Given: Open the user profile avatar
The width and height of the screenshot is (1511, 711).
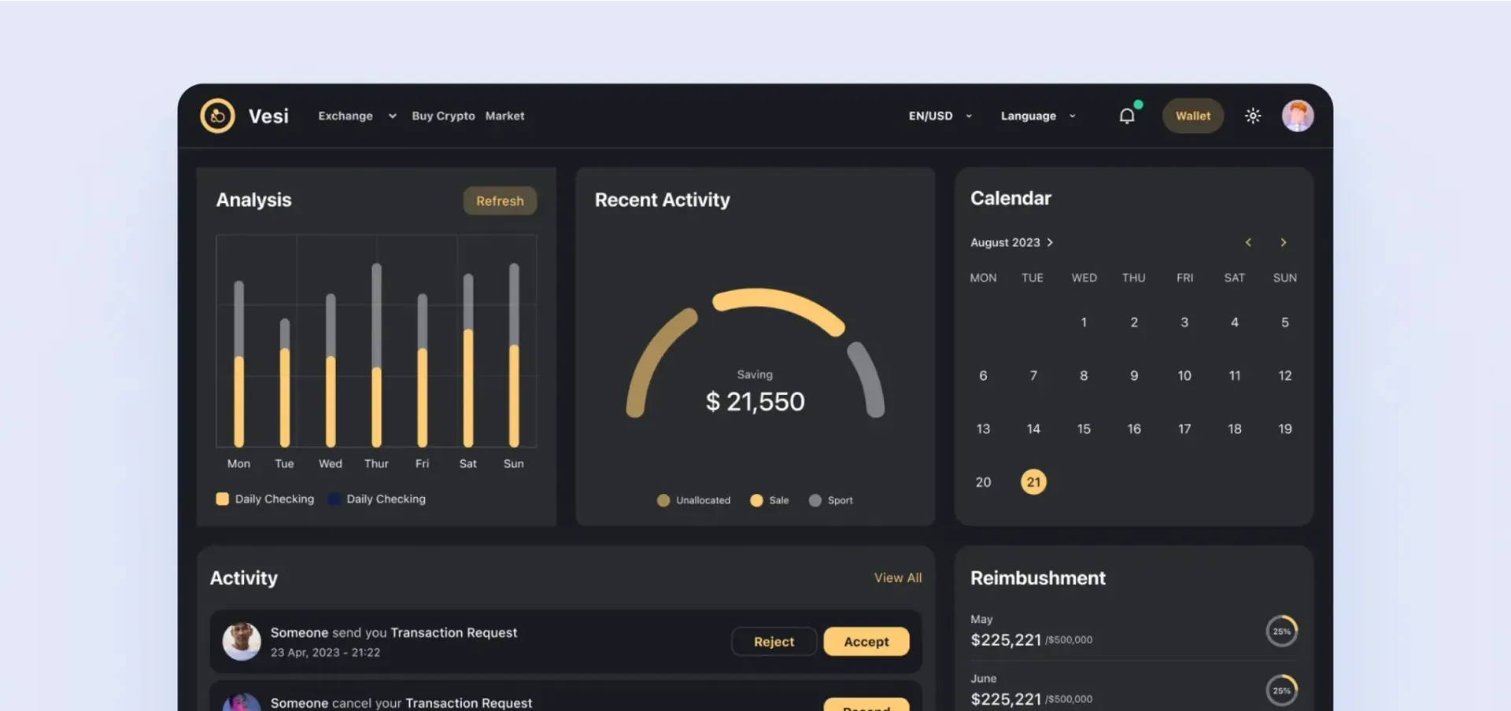Looking at the screenshot, I should [1298, 116].
